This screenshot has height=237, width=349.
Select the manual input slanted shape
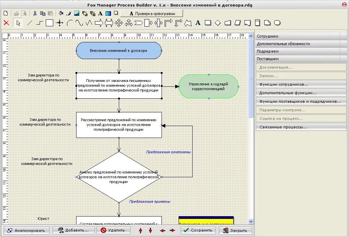point(228,23)
